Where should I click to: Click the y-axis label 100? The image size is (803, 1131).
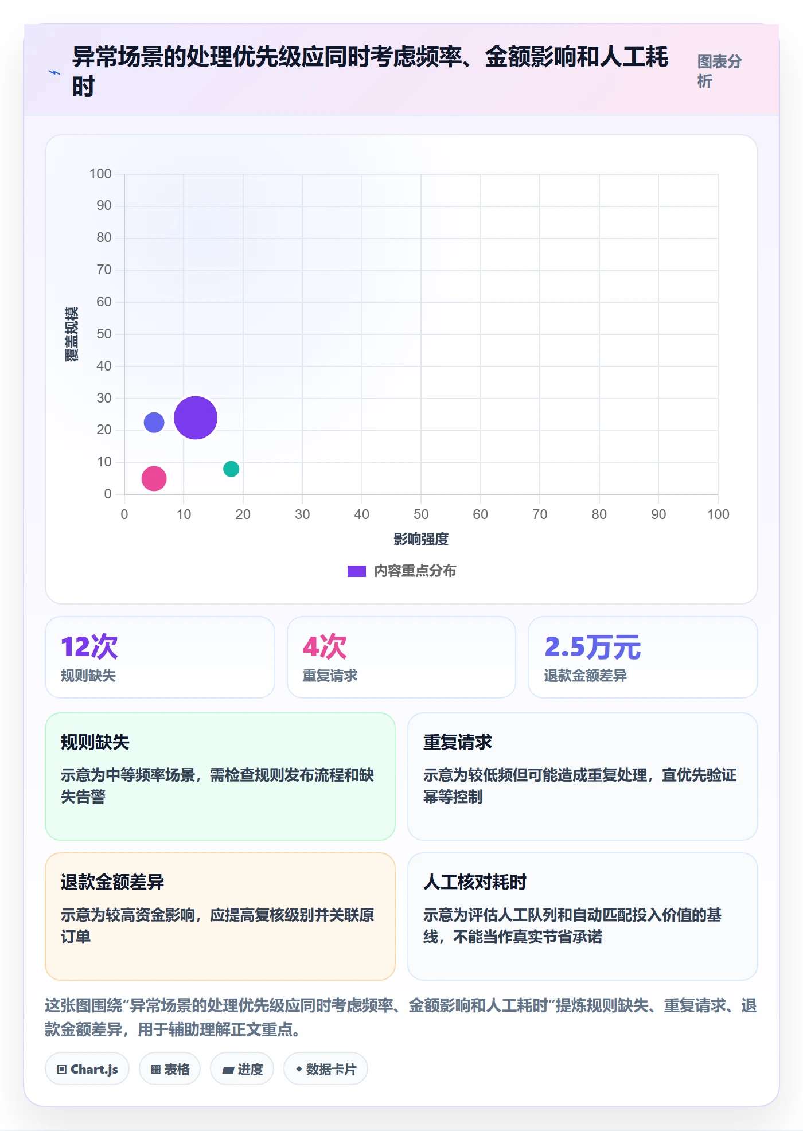click(x=100, y=174)
